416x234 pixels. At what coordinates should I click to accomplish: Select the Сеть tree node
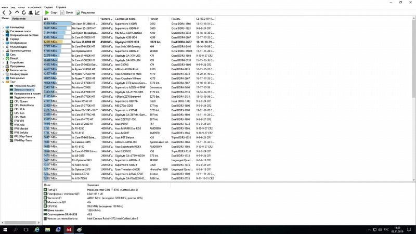click(12, 55)
